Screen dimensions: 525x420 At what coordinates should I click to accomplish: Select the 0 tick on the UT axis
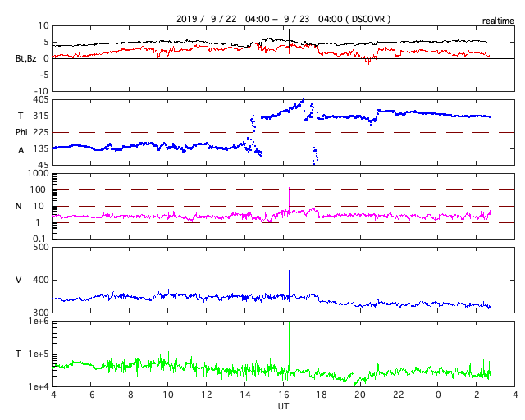click(438, 395)
